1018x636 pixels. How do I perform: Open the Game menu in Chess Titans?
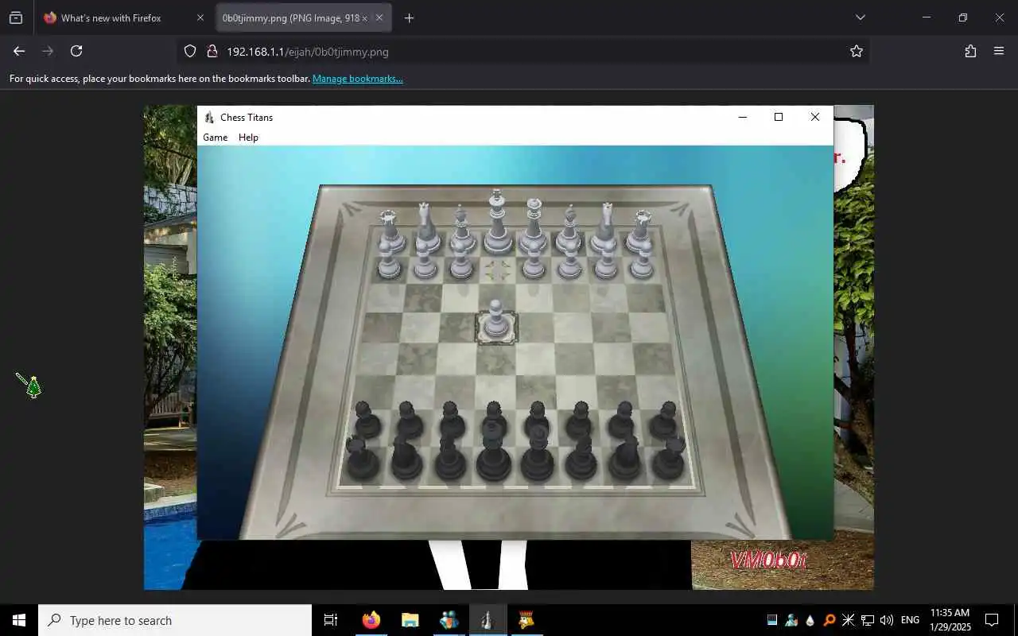[215, 138]
